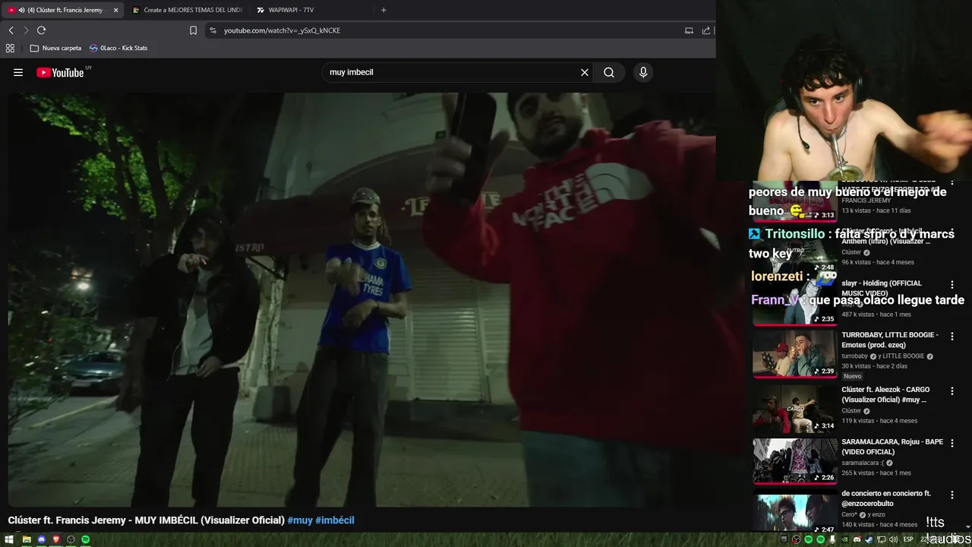Screen dimensions: 972x547
Task: Open the Windows Start menu
Action: (10, 539)
